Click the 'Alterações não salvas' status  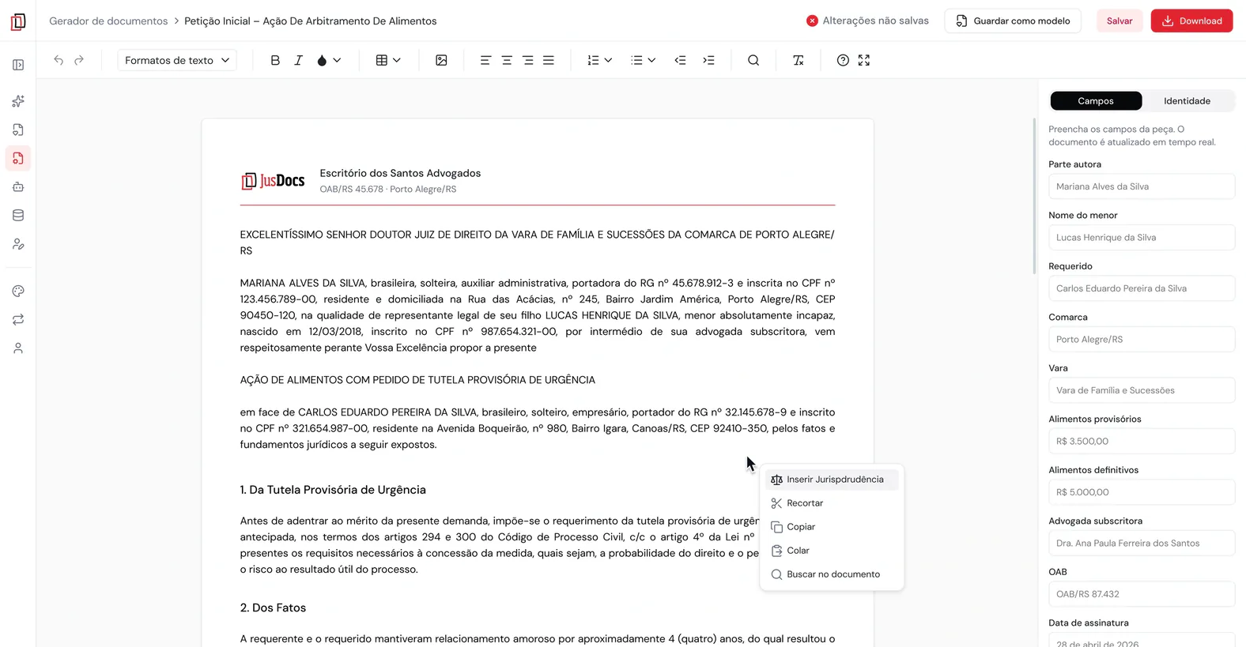867,21
